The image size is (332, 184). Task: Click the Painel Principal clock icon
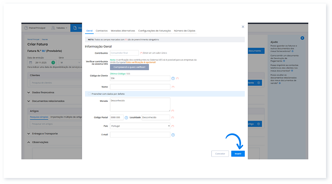pyautogui.click(x=26, y=28)
